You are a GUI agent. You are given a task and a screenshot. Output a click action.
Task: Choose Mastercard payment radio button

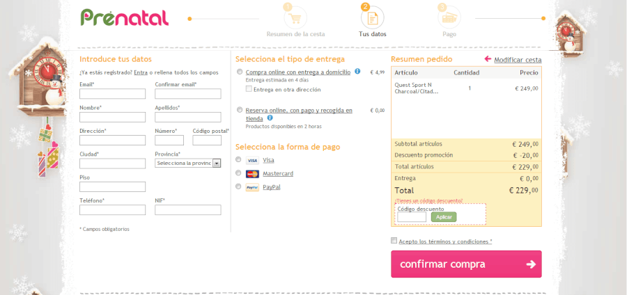tap(238, 173)
